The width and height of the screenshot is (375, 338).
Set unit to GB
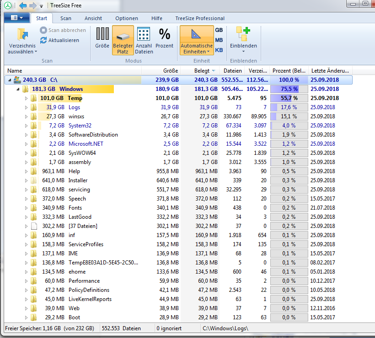[219, 30]
